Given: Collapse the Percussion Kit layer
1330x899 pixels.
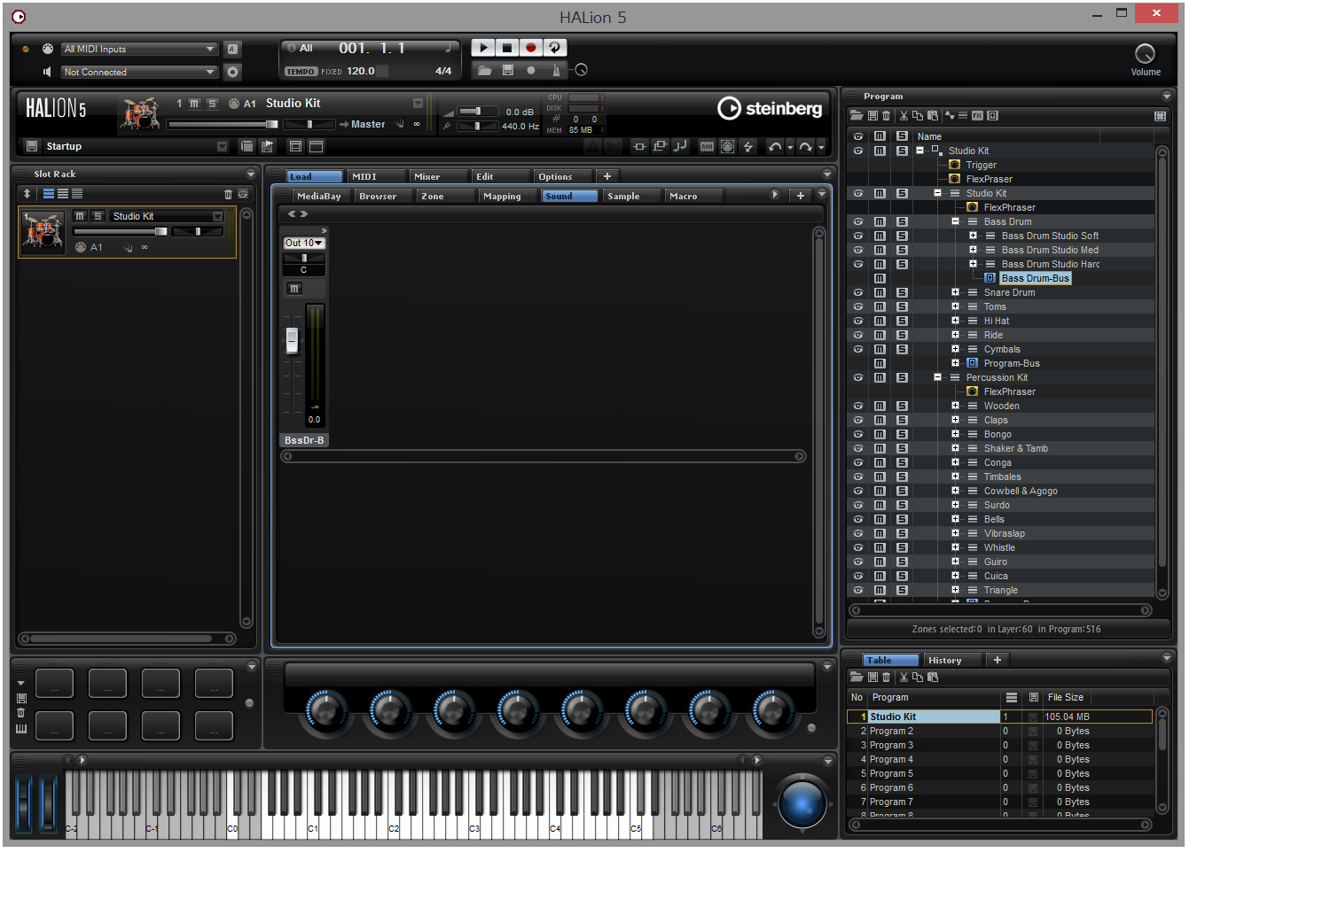Looking at the screenshot, I should (937, 377).
